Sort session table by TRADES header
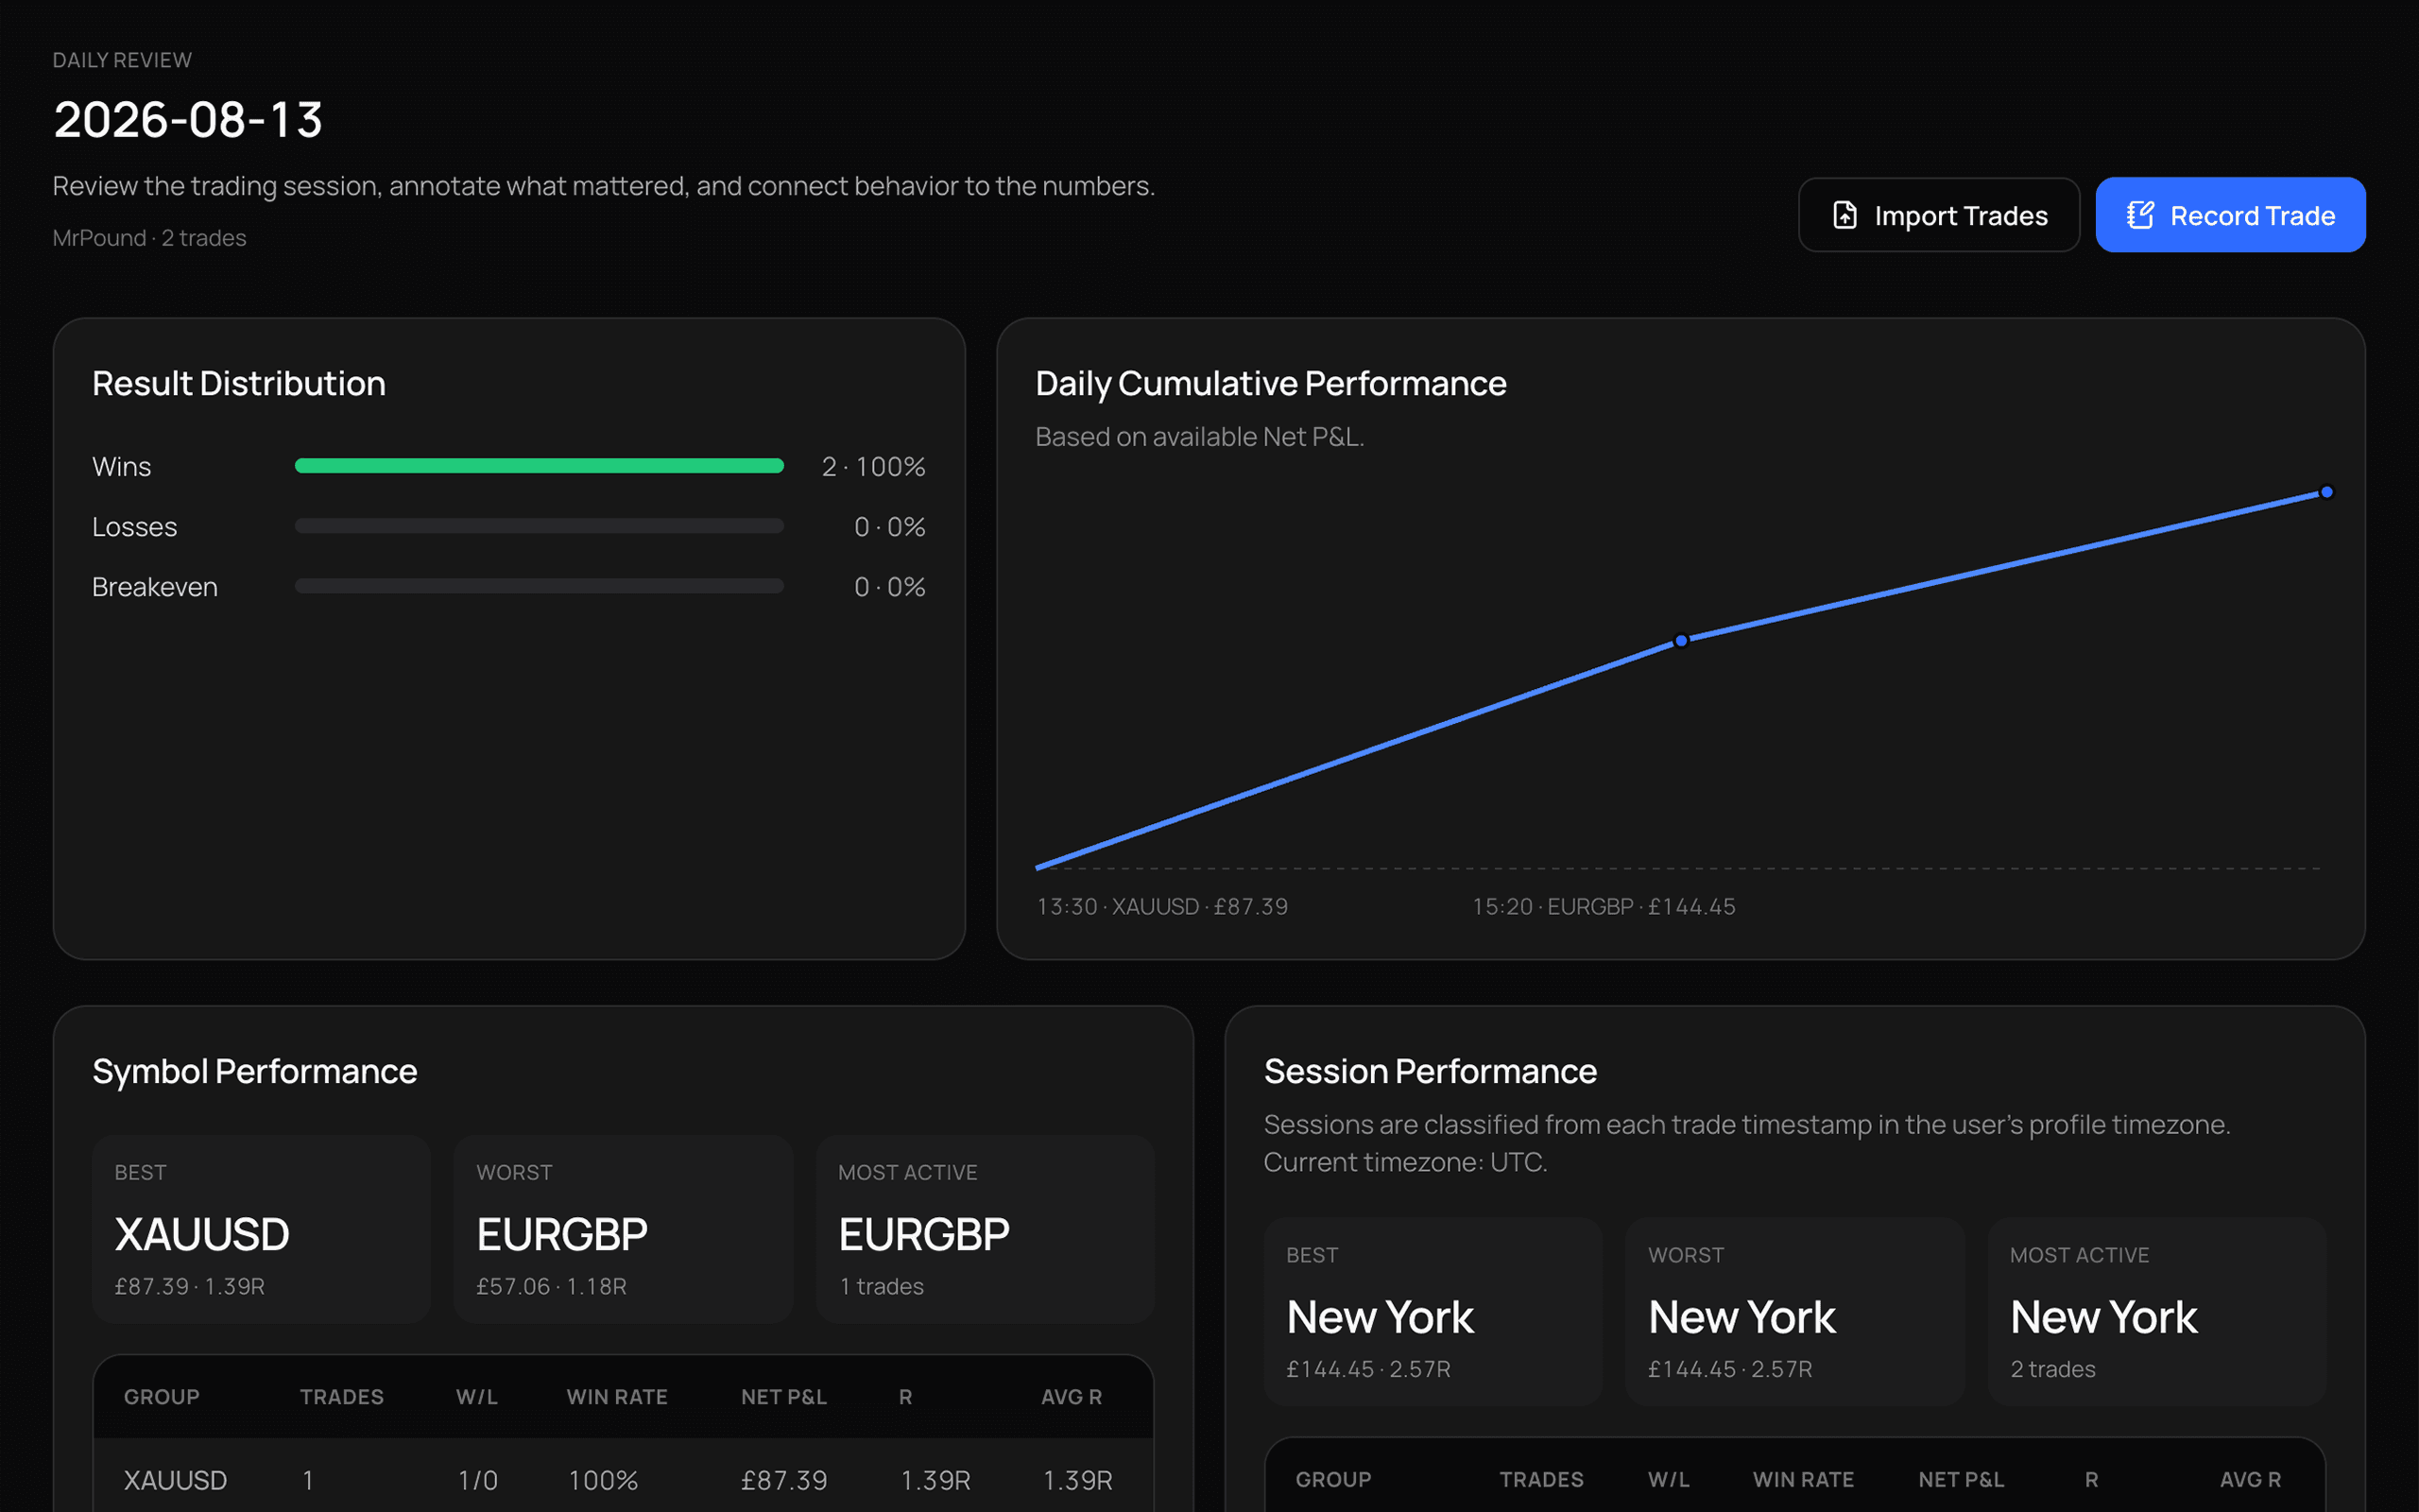 point(1541,1480)
